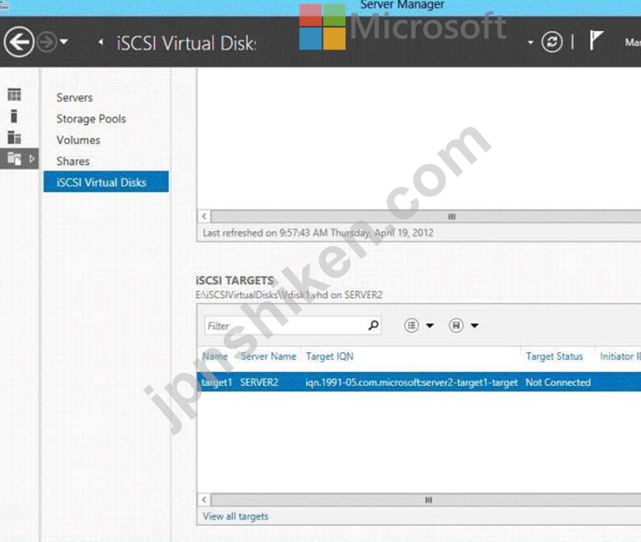Open the View all targets link
641x542 pixels.
tap(235, 516)
